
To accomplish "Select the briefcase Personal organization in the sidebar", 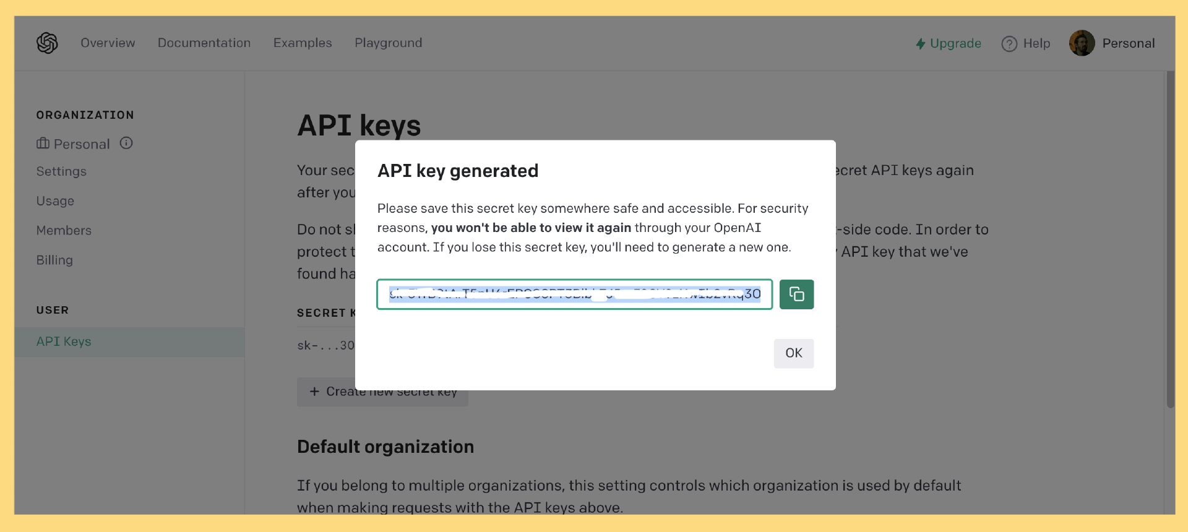I will pos(73,144).
